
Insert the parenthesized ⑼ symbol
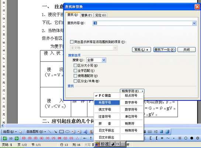coord(30,138)
